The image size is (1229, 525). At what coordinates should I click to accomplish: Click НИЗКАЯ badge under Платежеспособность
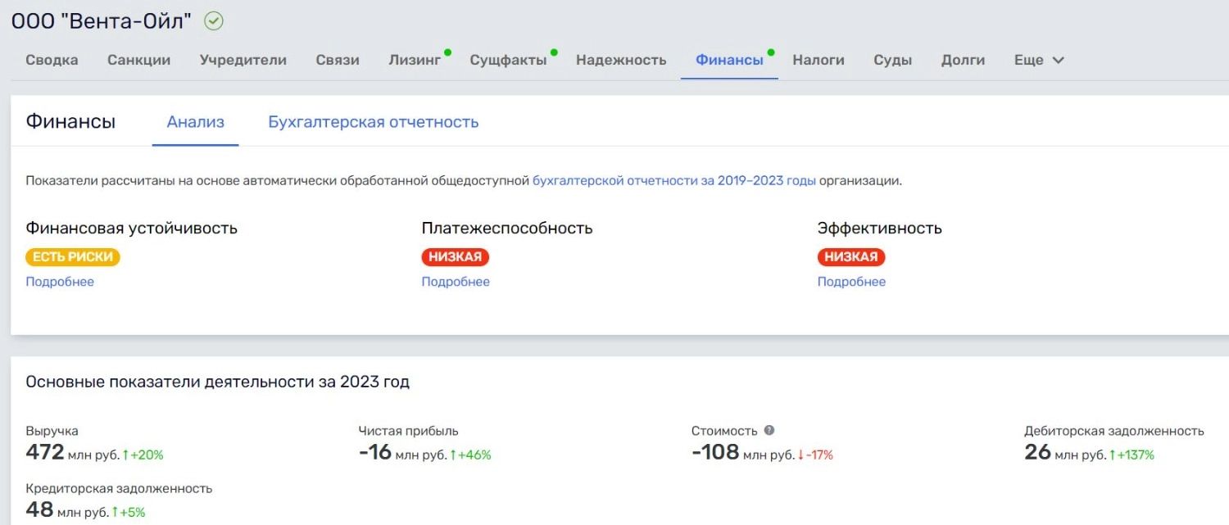(456, 256)
